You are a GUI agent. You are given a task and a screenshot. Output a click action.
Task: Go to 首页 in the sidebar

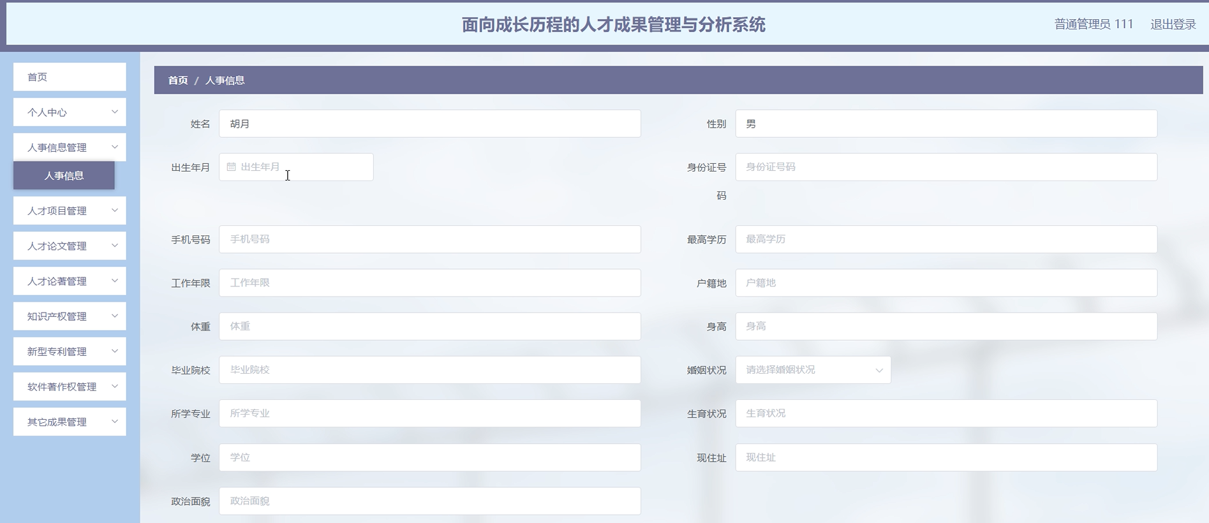coord(70,77)
